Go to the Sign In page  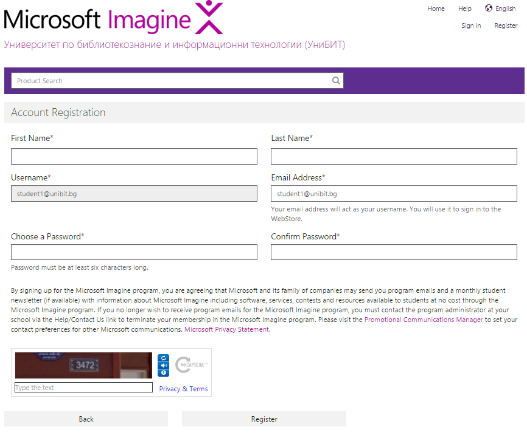click(471, 26)
